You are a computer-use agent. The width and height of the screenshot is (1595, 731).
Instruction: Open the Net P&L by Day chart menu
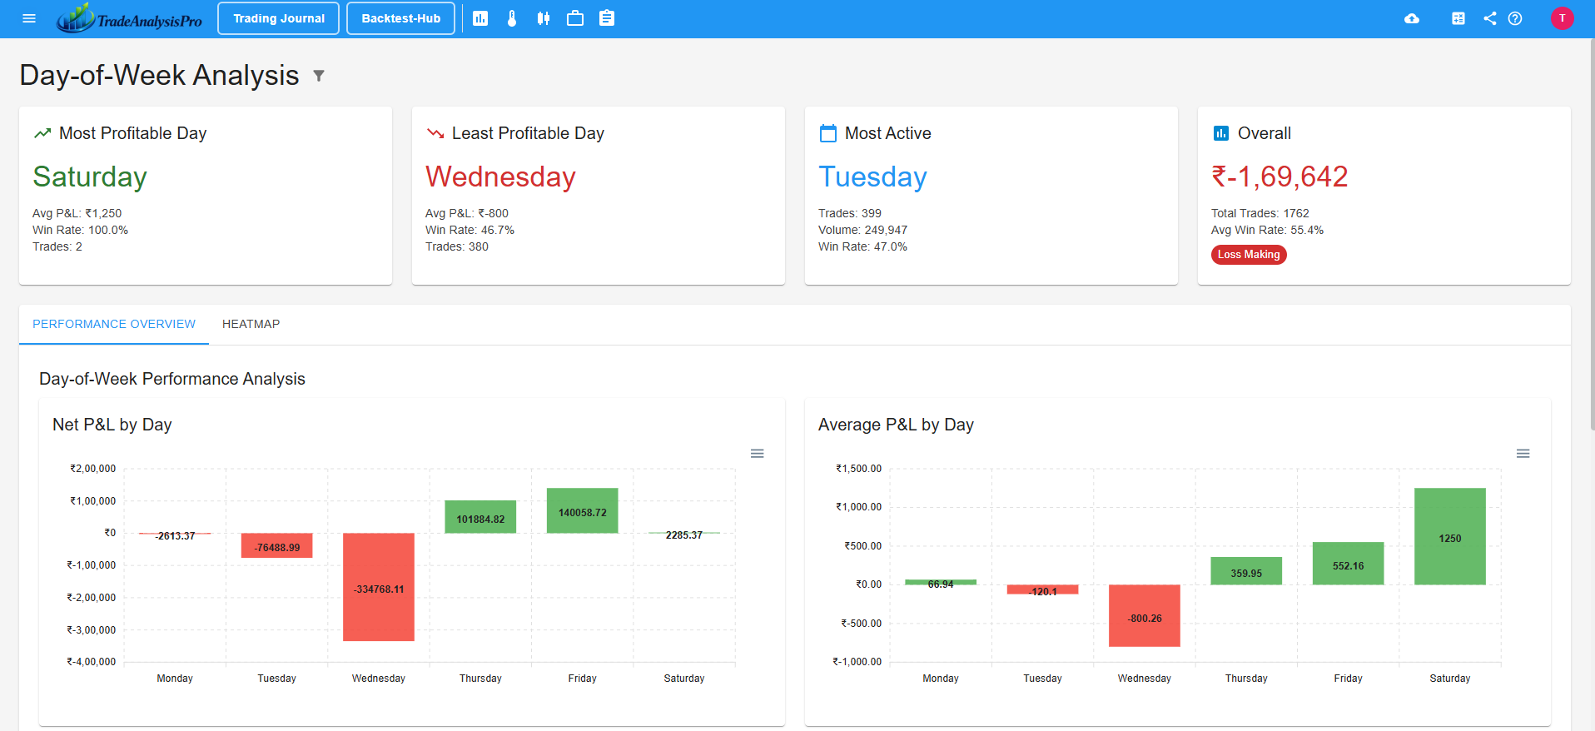pos(757,454)
